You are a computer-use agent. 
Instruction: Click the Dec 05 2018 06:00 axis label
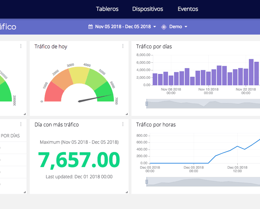tap(194, 169)
